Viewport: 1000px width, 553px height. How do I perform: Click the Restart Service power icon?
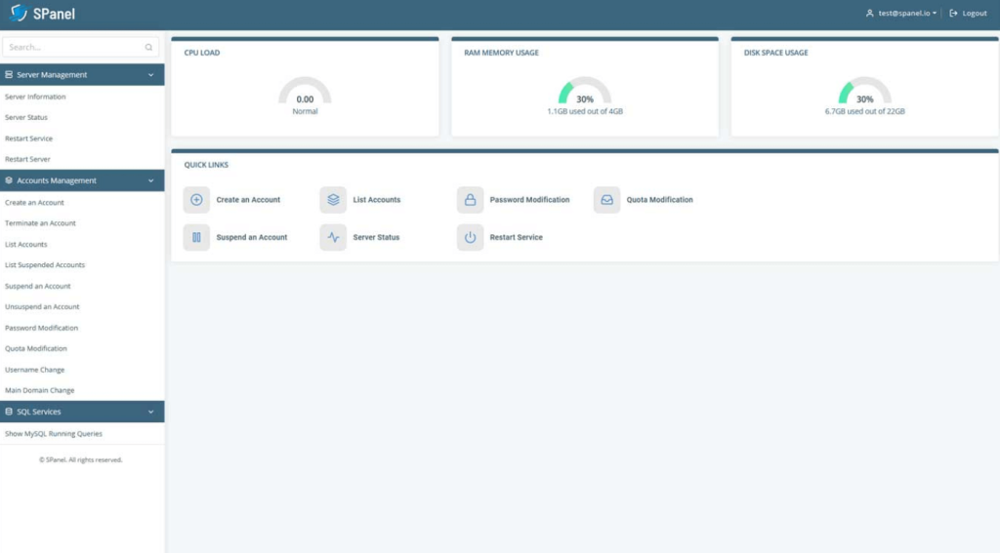(x=470, y=237)
